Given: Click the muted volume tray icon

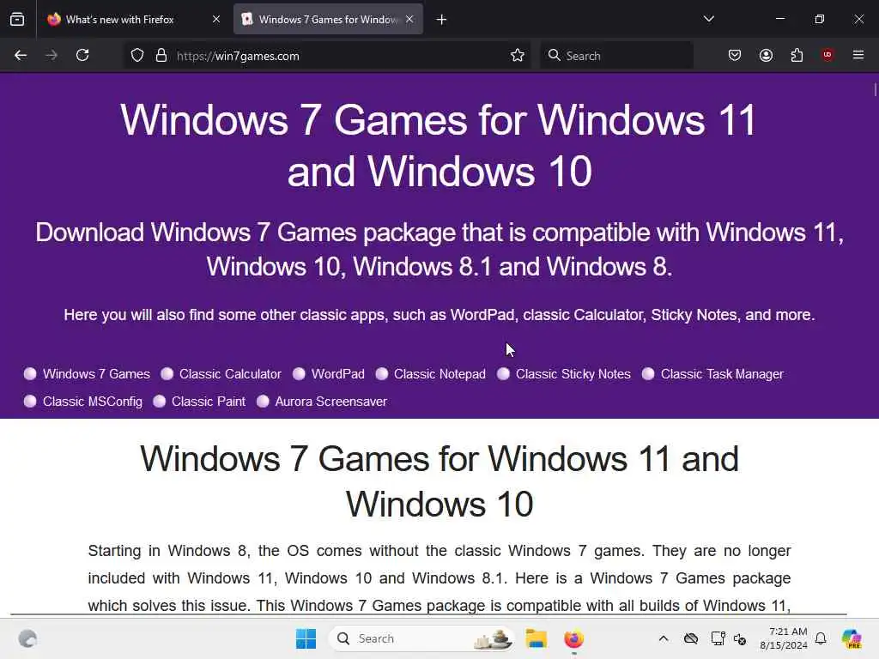Looking at the screenshot, I should click(x=740, y=638).
